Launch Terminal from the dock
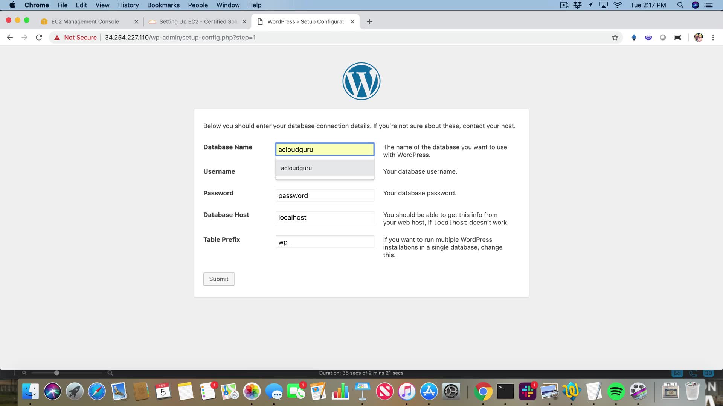The image size is (723, 406). click(505, 392)
